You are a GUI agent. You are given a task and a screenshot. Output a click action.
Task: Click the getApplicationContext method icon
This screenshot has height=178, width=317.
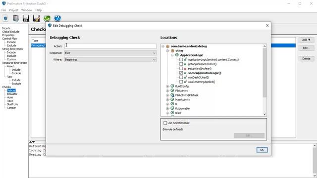tap(185, 64)
